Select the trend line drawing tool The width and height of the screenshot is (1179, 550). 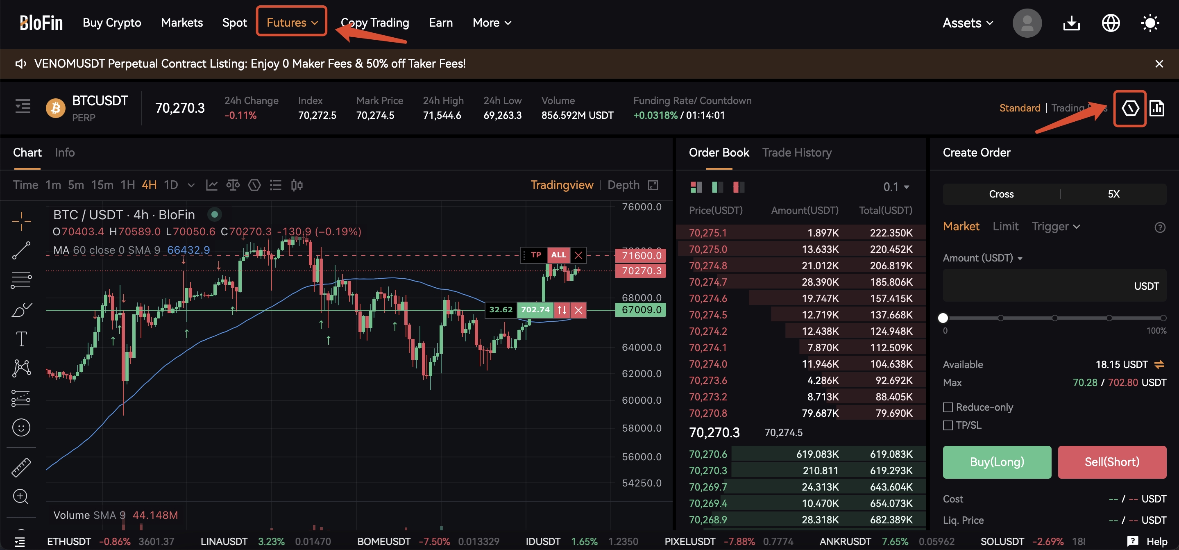pyautogui.click(x=22, y=250)
